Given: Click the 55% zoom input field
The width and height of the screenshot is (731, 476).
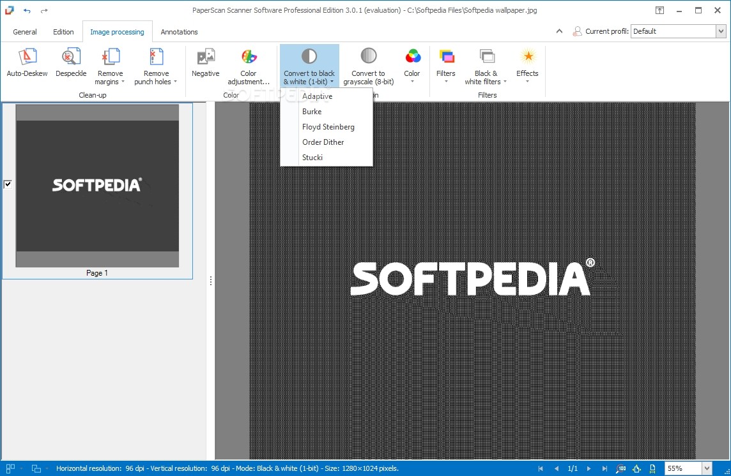Looking at the screenshot, I should 683,468.
